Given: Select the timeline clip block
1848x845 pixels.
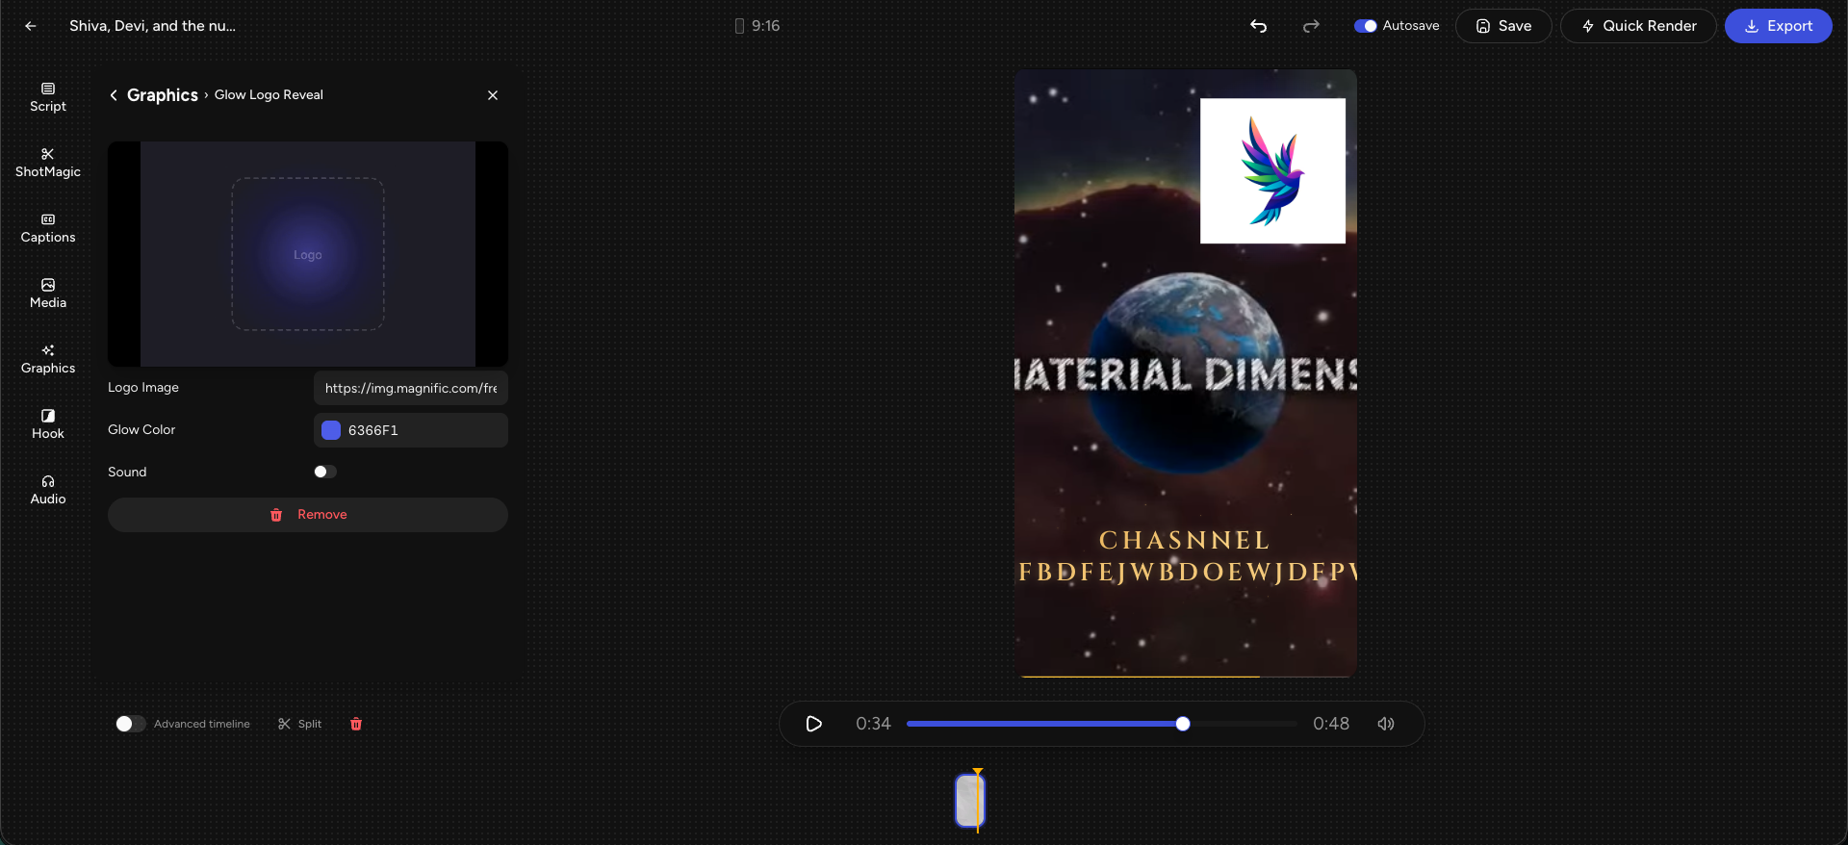Looking at the screenshot, I should coord(970,801).
